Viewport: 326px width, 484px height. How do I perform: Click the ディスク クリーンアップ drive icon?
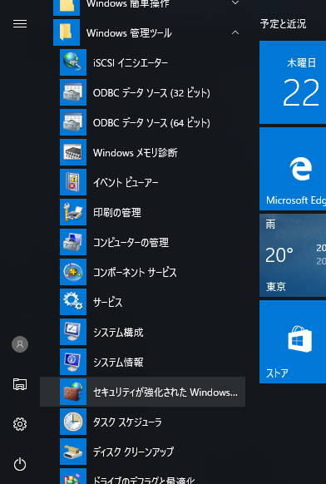pos(73,452)
